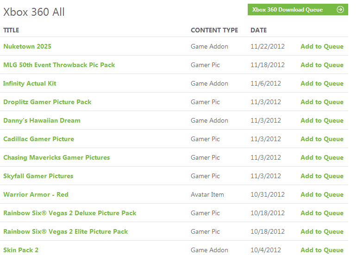
Task: Add Infinity Actual Kit to queue
Action: (322, 83)
